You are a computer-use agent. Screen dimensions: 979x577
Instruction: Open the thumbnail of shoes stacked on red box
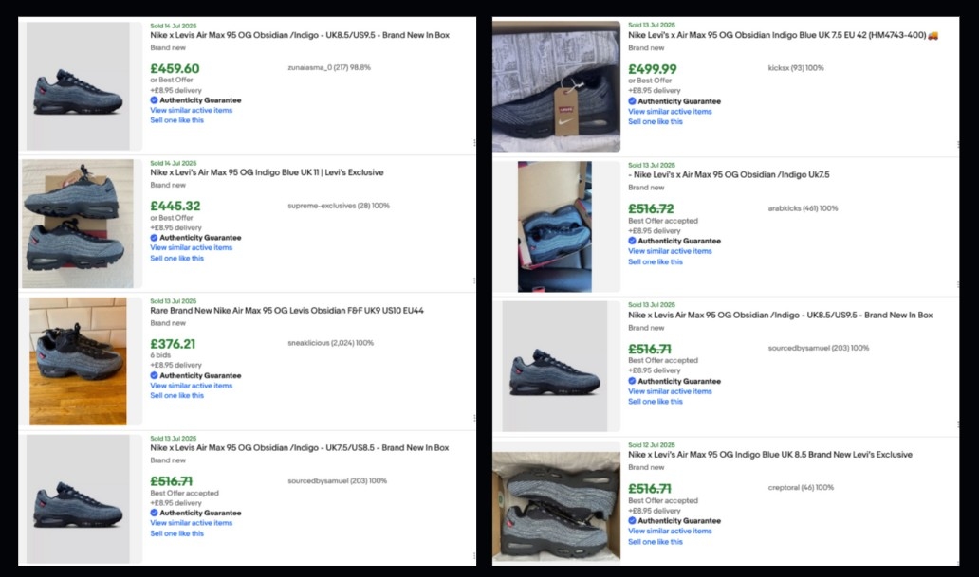click(x=78, y=224)
